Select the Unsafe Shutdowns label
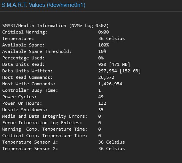 pyautogui.click(x=25, y=110)
